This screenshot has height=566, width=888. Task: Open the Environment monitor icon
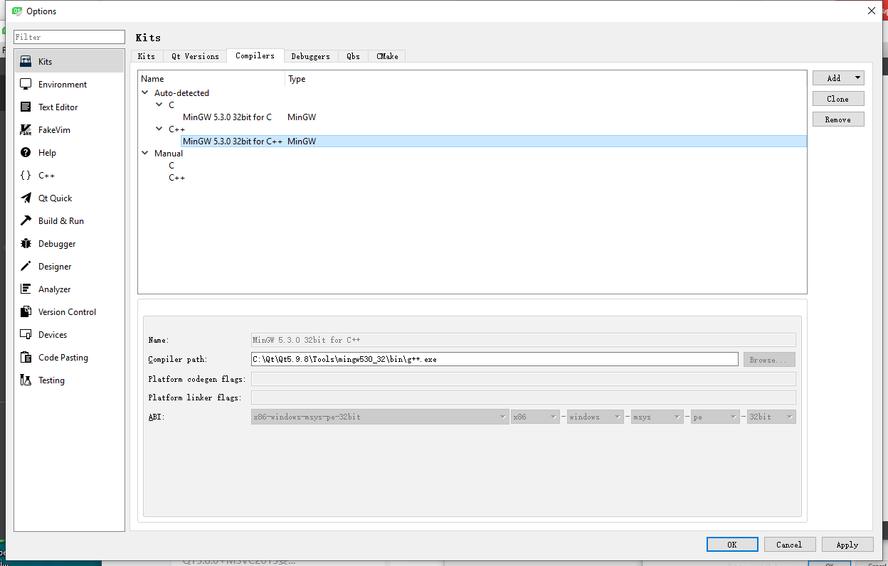26,85
